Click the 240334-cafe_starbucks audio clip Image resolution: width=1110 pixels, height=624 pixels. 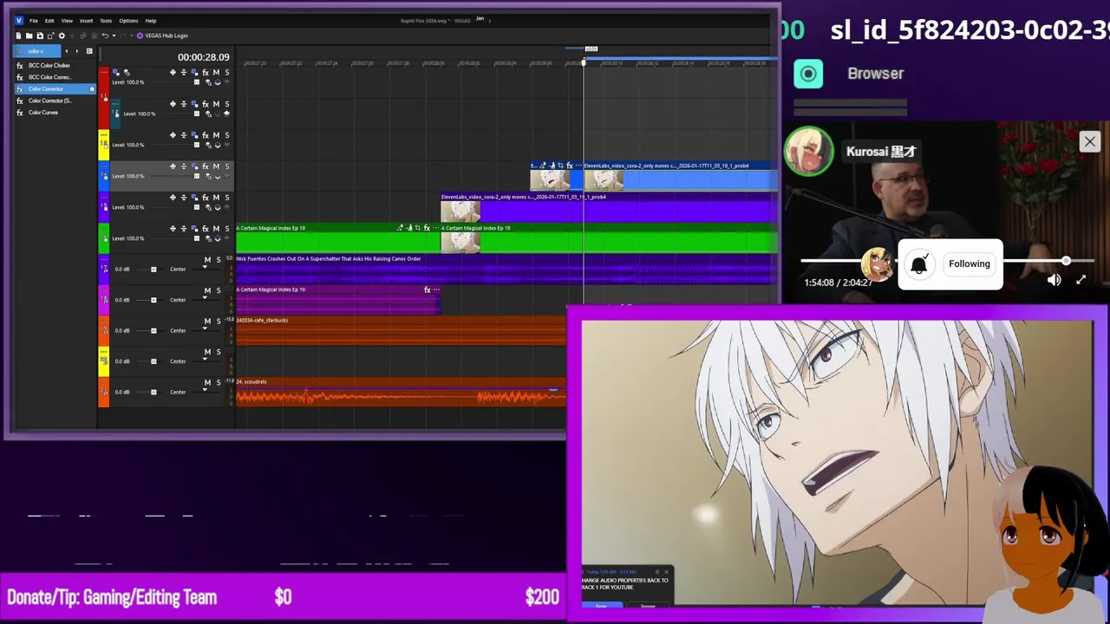pyautogui.click(x=401, y=330)
